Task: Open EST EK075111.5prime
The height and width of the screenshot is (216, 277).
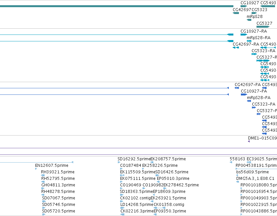Action: click(138, 179)
